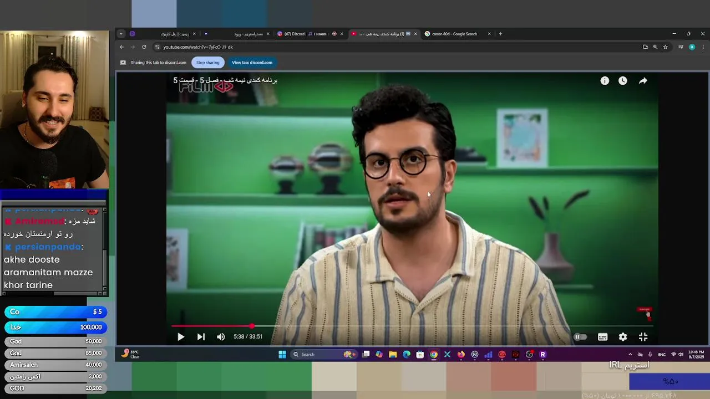View site information icon in address bar

(x=157, y=47)
